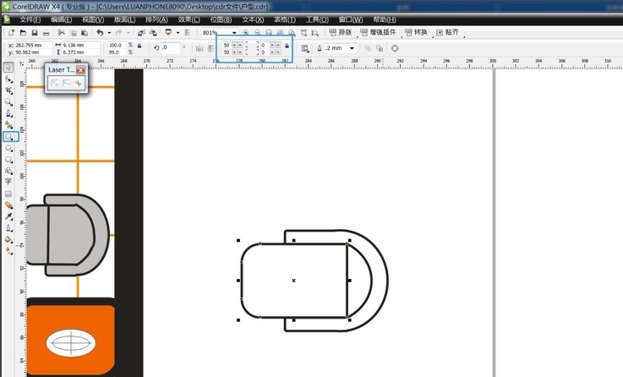This screenshot has width=623, height=377.
Task: Open the 文件(F) menu
Action: tap(30, 19)
